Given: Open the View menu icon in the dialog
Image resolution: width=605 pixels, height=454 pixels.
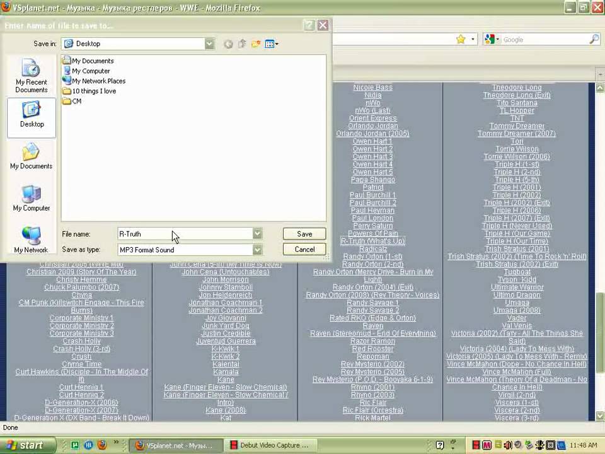Looking at the screenshot, I should tap(272, 44).
